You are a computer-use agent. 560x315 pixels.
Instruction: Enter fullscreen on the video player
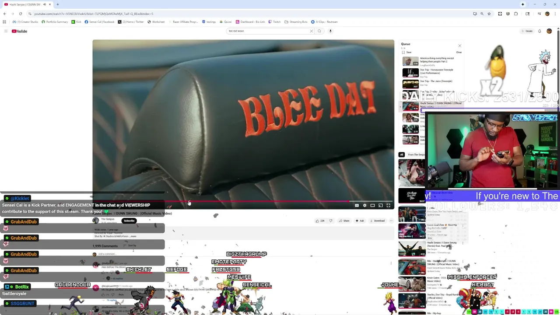click(388, 205)
